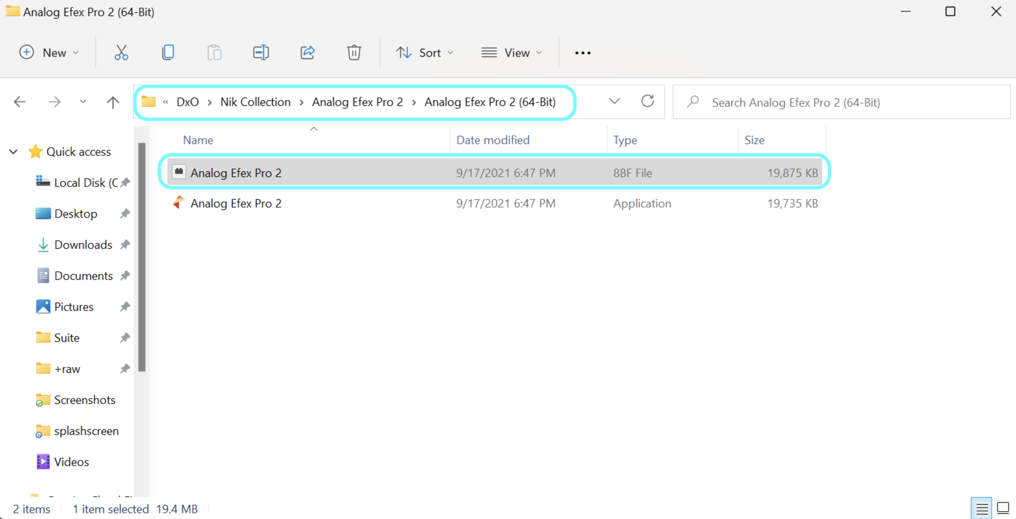Open the View dropdown
Screen dimensions: 1016x519
click(x=512, y=52)
